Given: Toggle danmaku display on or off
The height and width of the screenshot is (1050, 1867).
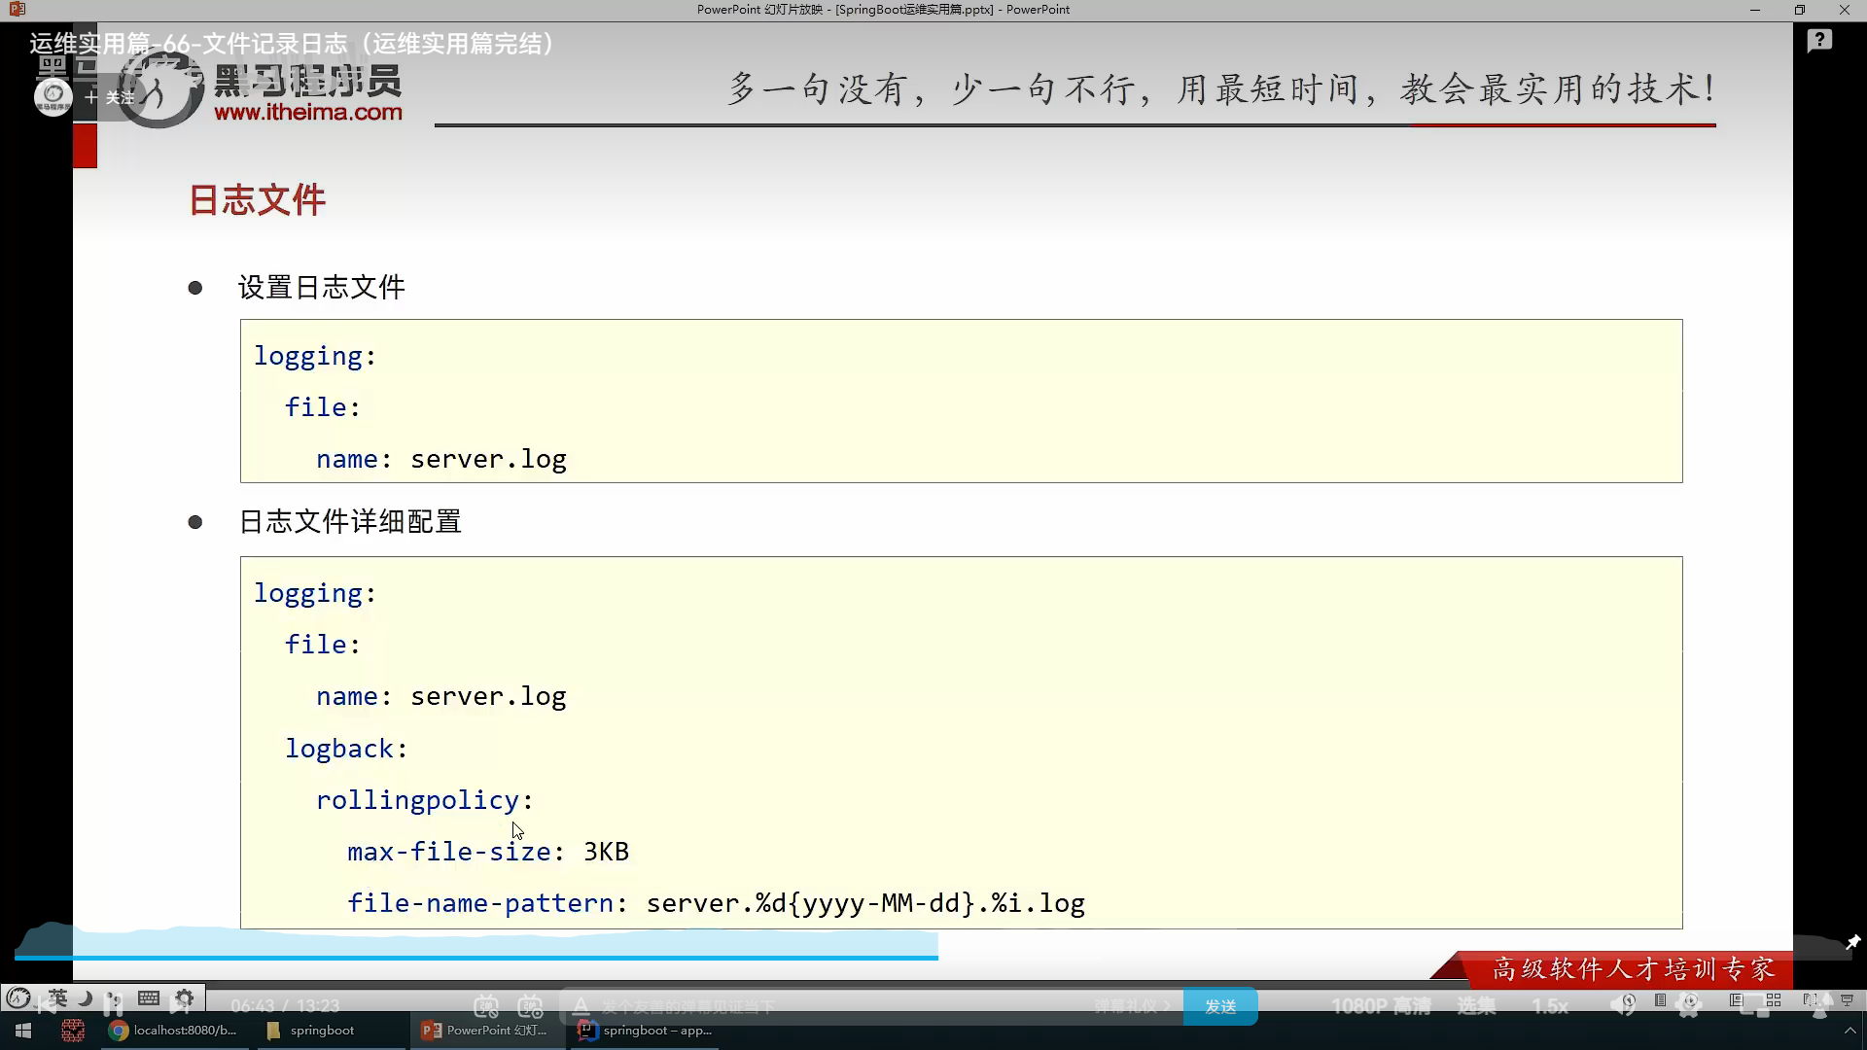Looking at the screenshot, I should (x=486, y=1006).
